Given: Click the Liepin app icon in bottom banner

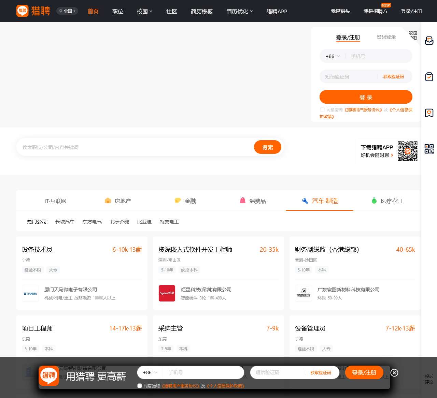Looking at the screenshot, I should pyautogui.click(x=49, y=376).
